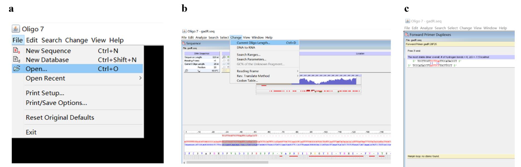Click the green icon in the topmost oligo row
Image resolution: width=521 pixels, height=167 pixels.
coord(228,57)
